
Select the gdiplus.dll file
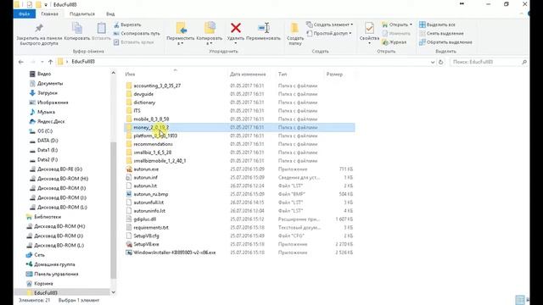click(x=145, y=219)
